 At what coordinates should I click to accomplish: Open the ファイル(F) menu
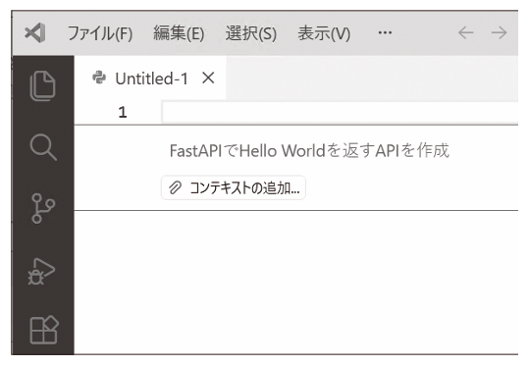coord(100,33)
